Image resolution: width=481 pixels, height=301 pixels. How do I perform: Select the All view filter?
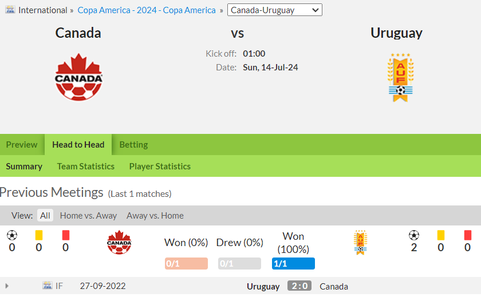click(45, 216)
